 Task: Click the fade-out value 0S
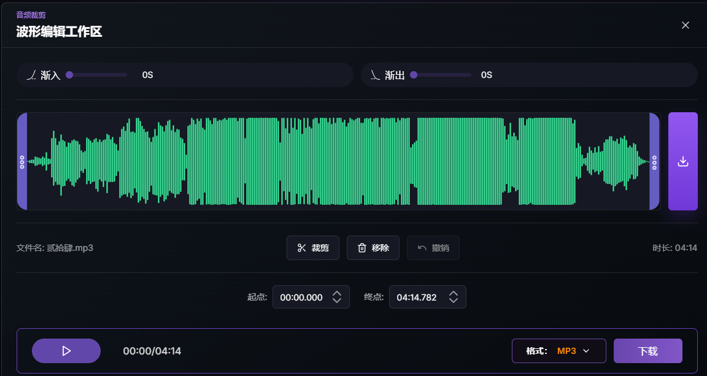[487, 75]
